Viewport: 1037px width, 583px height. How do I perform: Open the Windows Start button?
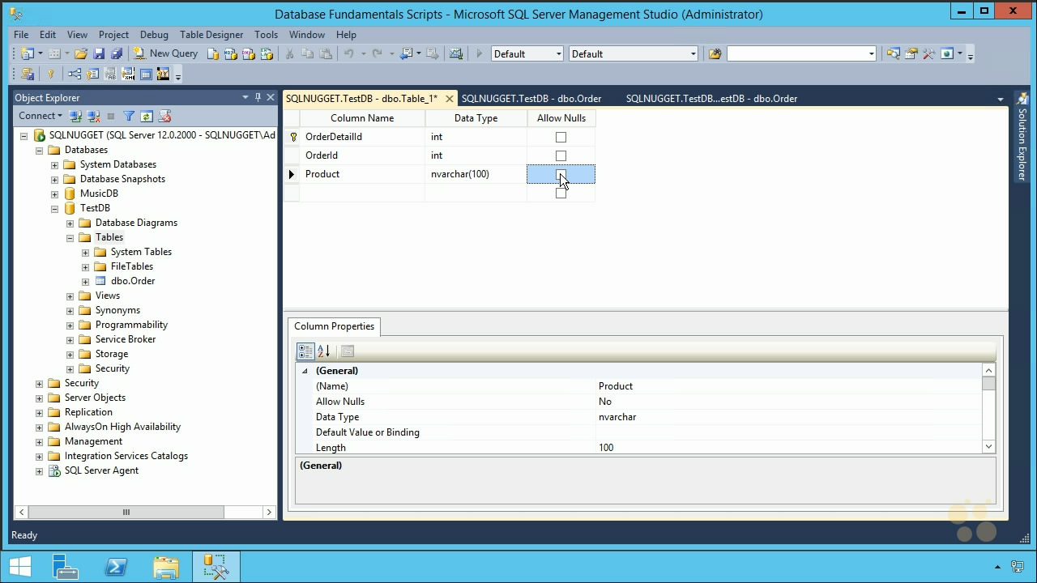coord(20,566)
